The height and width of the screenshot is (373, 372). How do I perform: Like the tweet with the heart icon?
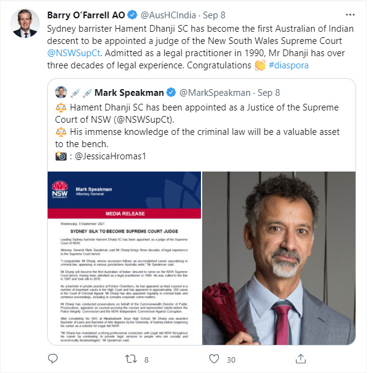coord(213,360)
